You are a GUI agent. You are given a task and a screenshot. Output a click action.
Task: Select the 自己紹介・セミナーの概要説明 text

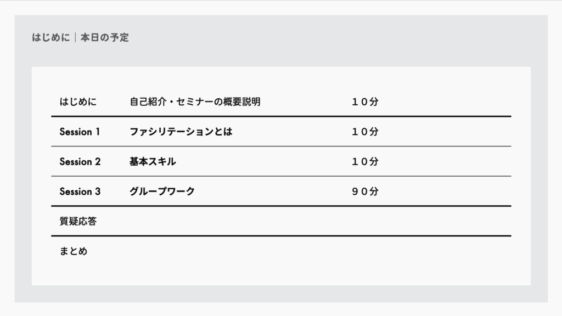click(x=195, y=101)
